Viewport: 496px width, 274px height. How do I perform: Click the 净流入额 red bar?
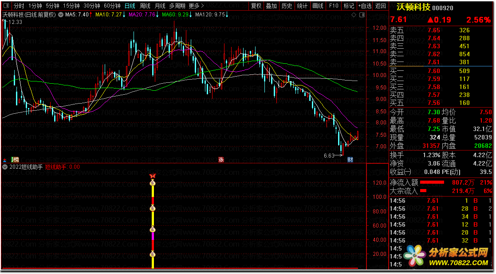pyautogui.click(x=433, y=182)
